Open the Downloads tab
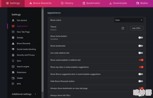 [118, 3]
